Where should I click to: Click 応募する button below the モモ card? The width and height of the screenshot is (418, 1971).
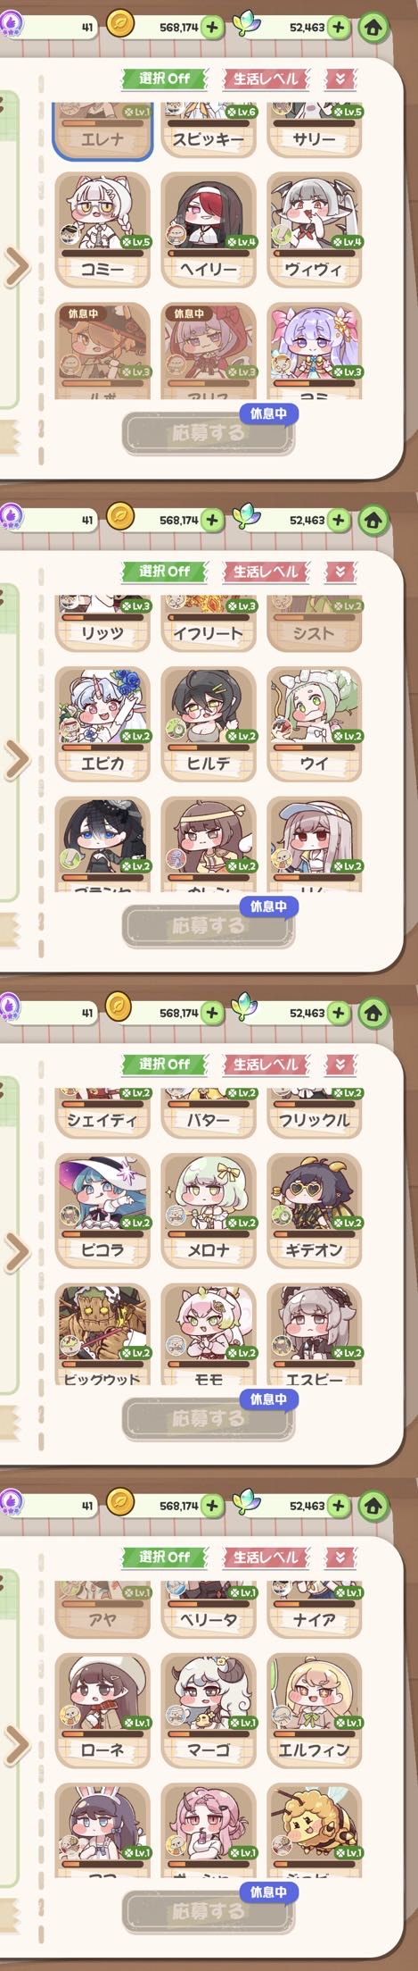point(209,1419)
